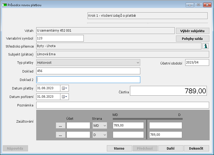Edit the Účetní období field
Image resolution: width=214 pixels, height=155 pixels.
197,62
